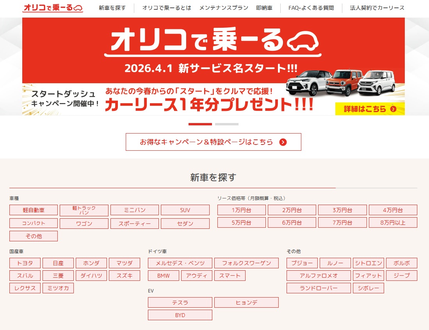This screenshot has height=330, width=429.
Task: Go to メンテナンスプラン page
Action: [224, 8]
